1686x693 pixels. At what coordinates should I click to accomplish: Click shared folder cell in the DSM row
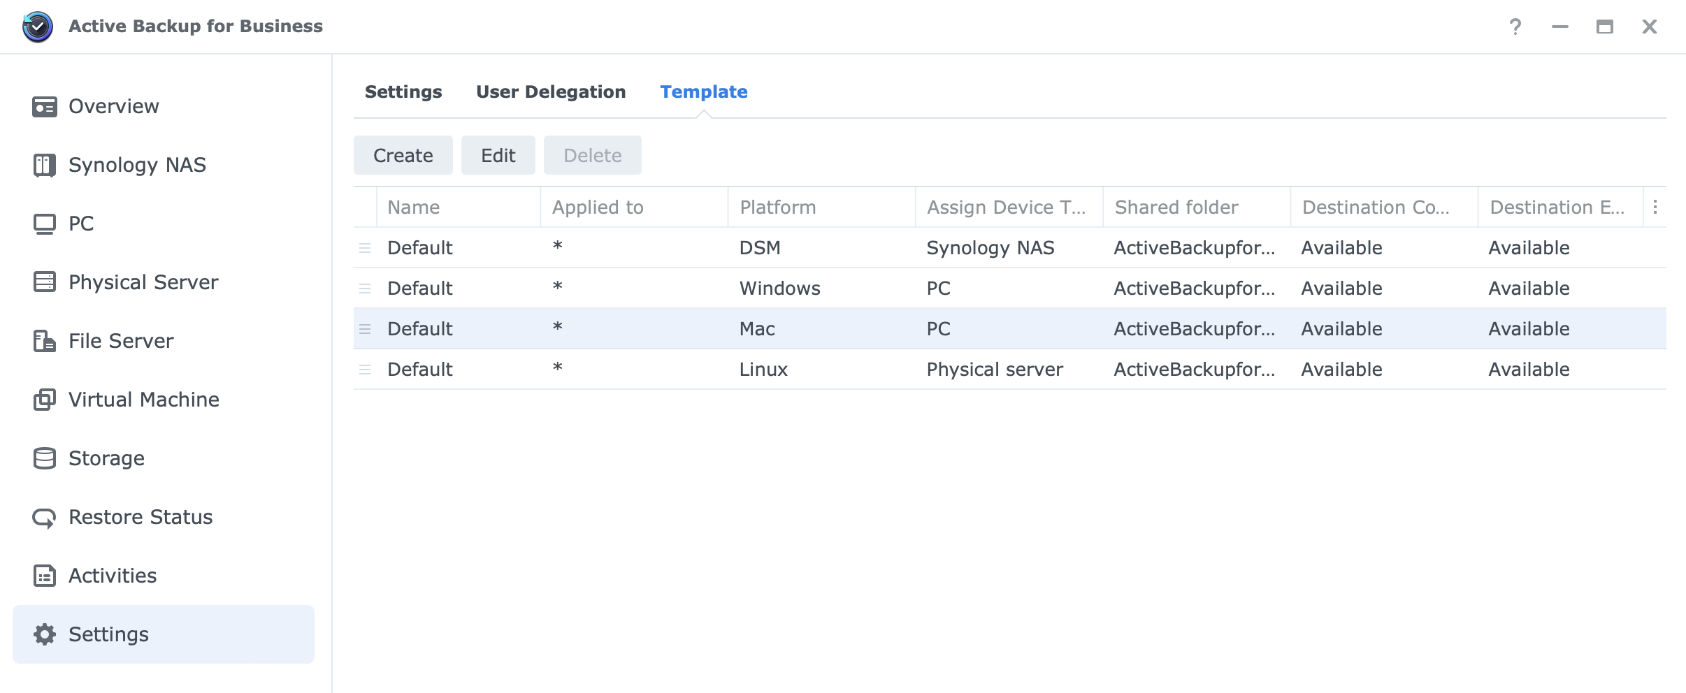[1195, 248]
